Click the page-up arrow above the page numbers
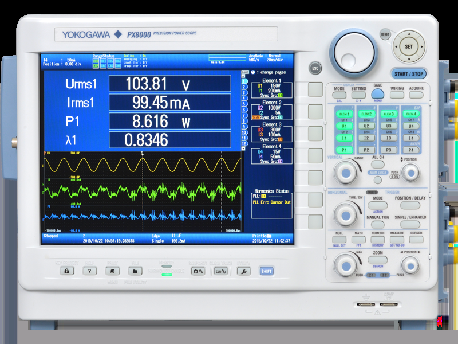The height and width of the screenshot is (344, 458). click(243, 76)
